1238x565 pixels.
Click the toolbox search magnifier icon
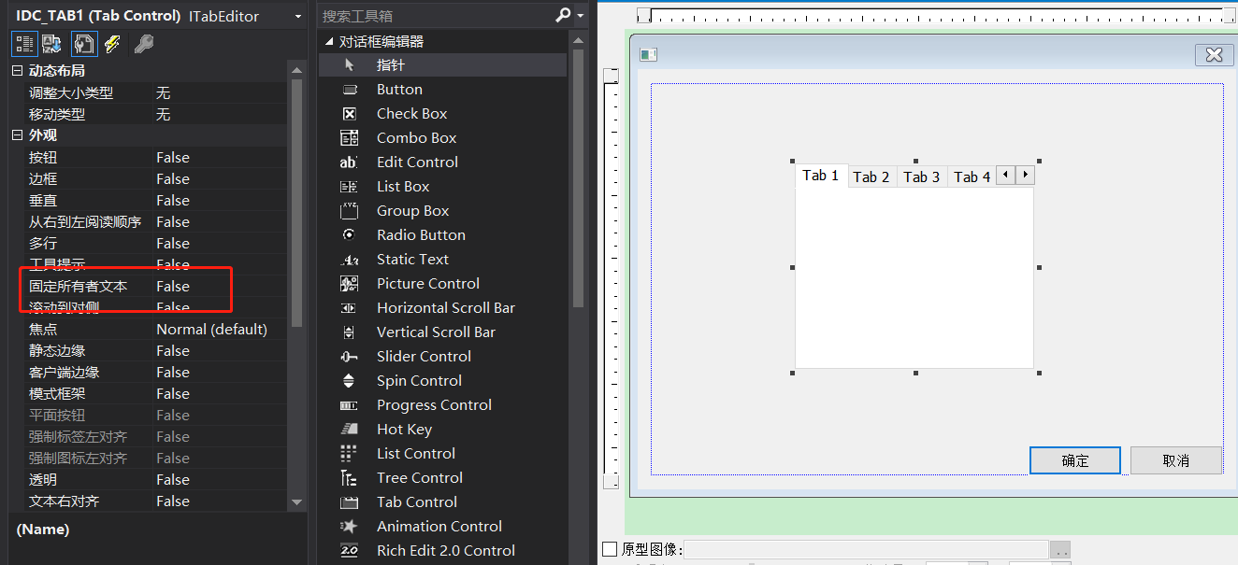(x=562, y=16)
